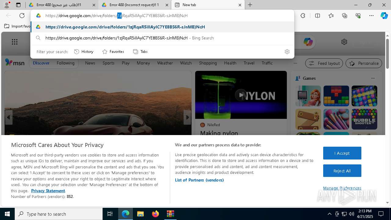This screenshot has height=220, width=391.
Task: Click the msn logo
Action: click(15, 63)
